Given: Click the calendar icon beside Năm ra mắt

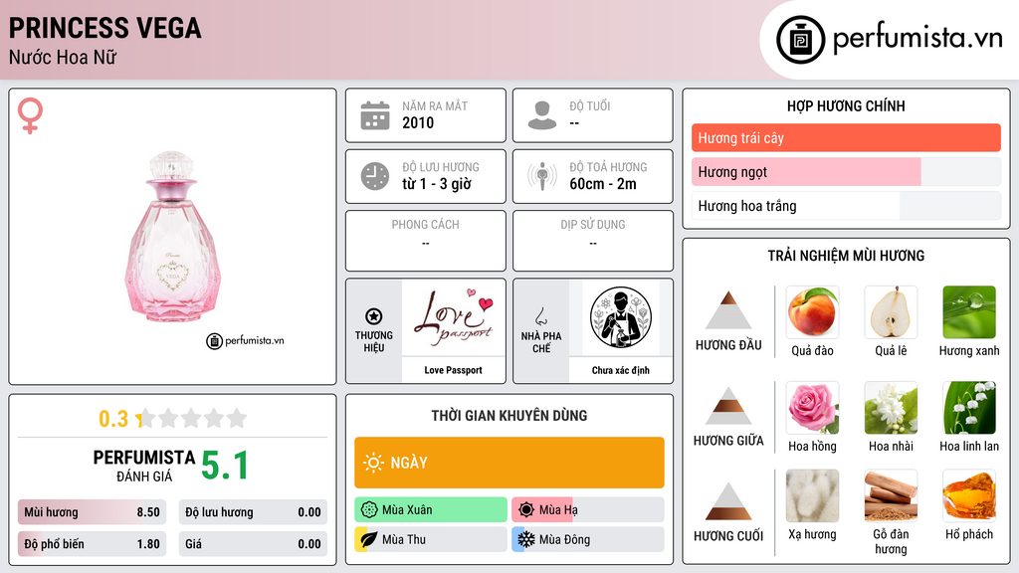Looking at the screenshot, I should 375,115.
